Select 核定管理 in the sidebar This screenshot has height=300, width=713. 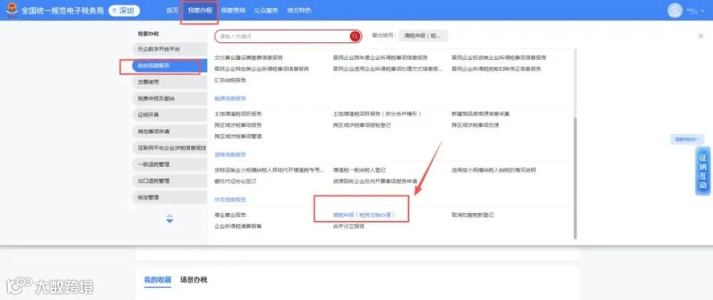(x=170, y=197)
